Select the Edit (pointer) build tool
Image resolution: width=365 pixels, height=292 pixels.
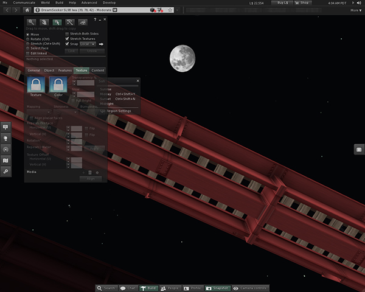point(57,22)
